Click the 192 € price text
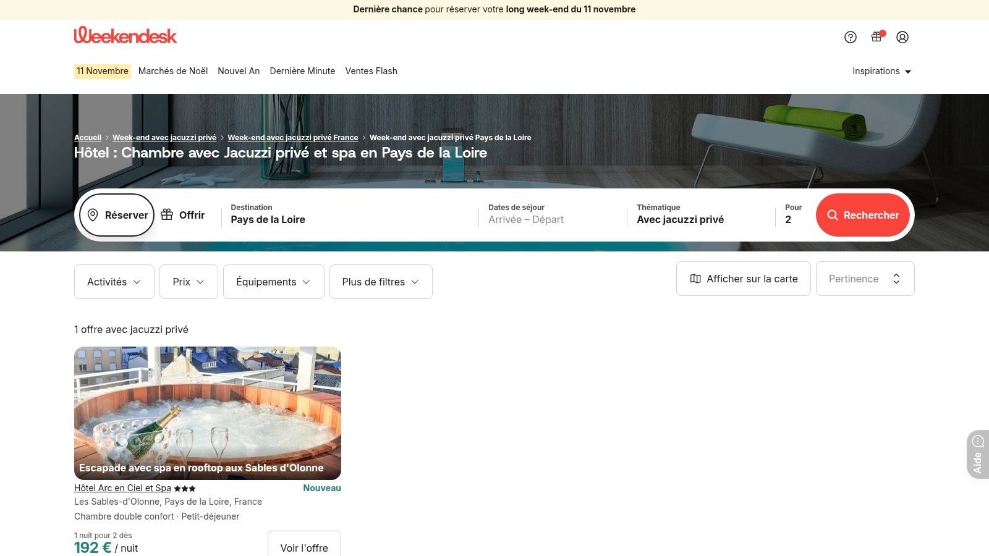989x556 pixels. tap(93, 548)
